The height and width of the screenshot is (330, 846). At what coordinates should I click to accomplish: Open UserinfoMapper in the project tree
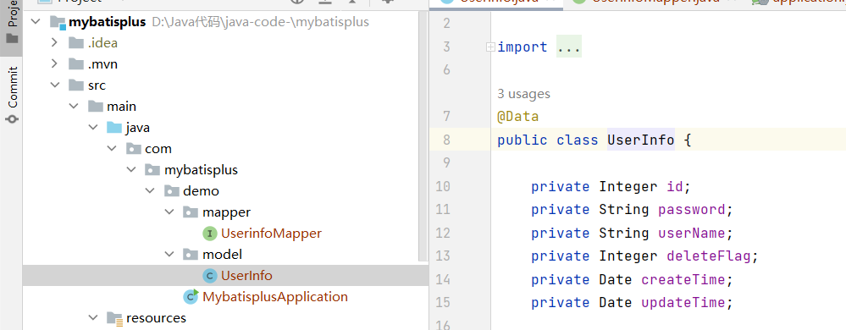coord(271,234)
